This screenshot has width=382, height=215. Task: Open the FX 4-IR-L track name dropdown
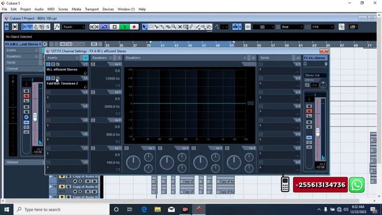pos(23,44)
